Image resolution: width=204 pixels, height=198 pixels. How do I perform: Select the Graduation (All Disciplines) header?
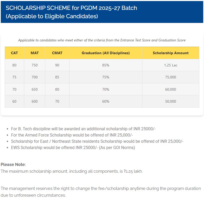[106, 53]
